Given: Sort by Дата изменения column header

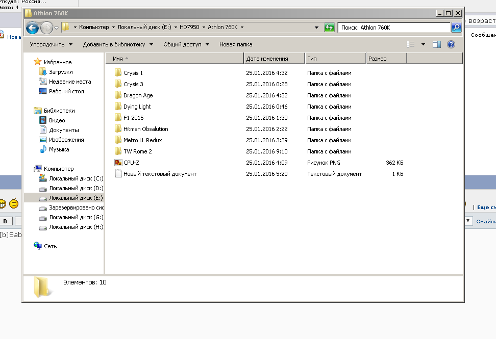Looking at the screenshot, I should (274, 59).
